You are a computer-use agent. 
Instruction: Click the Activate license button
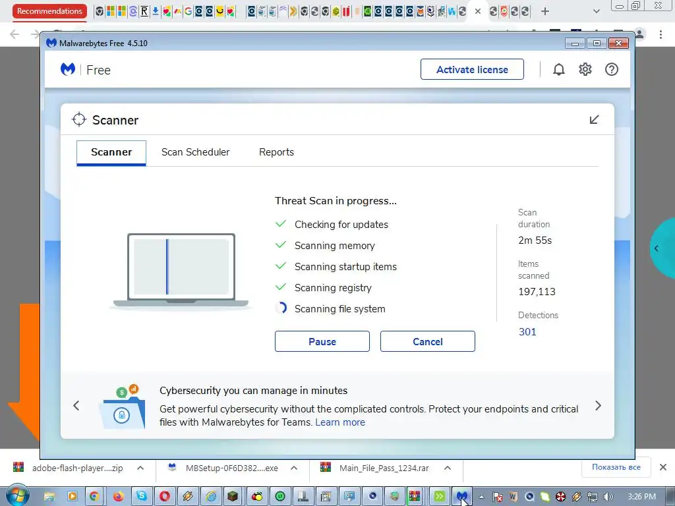point(472,69)
